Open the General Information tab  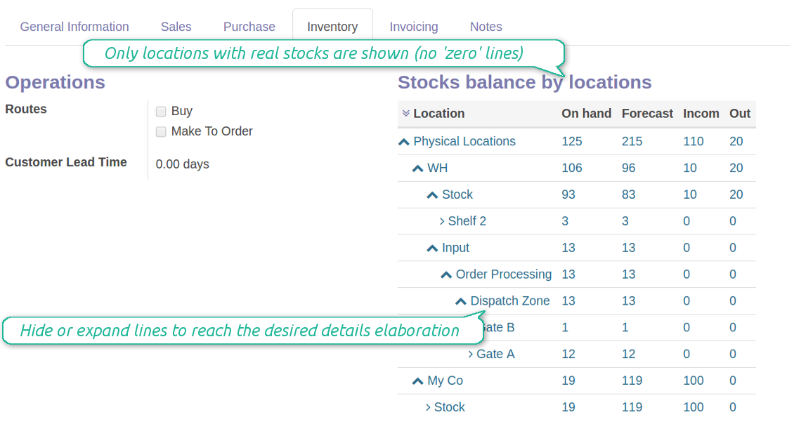point(74,27)
